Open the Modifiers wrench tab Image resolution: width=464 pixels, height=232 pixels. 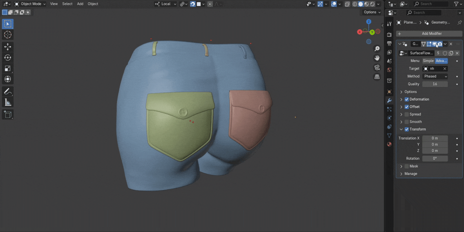click(x=389, y=101)
